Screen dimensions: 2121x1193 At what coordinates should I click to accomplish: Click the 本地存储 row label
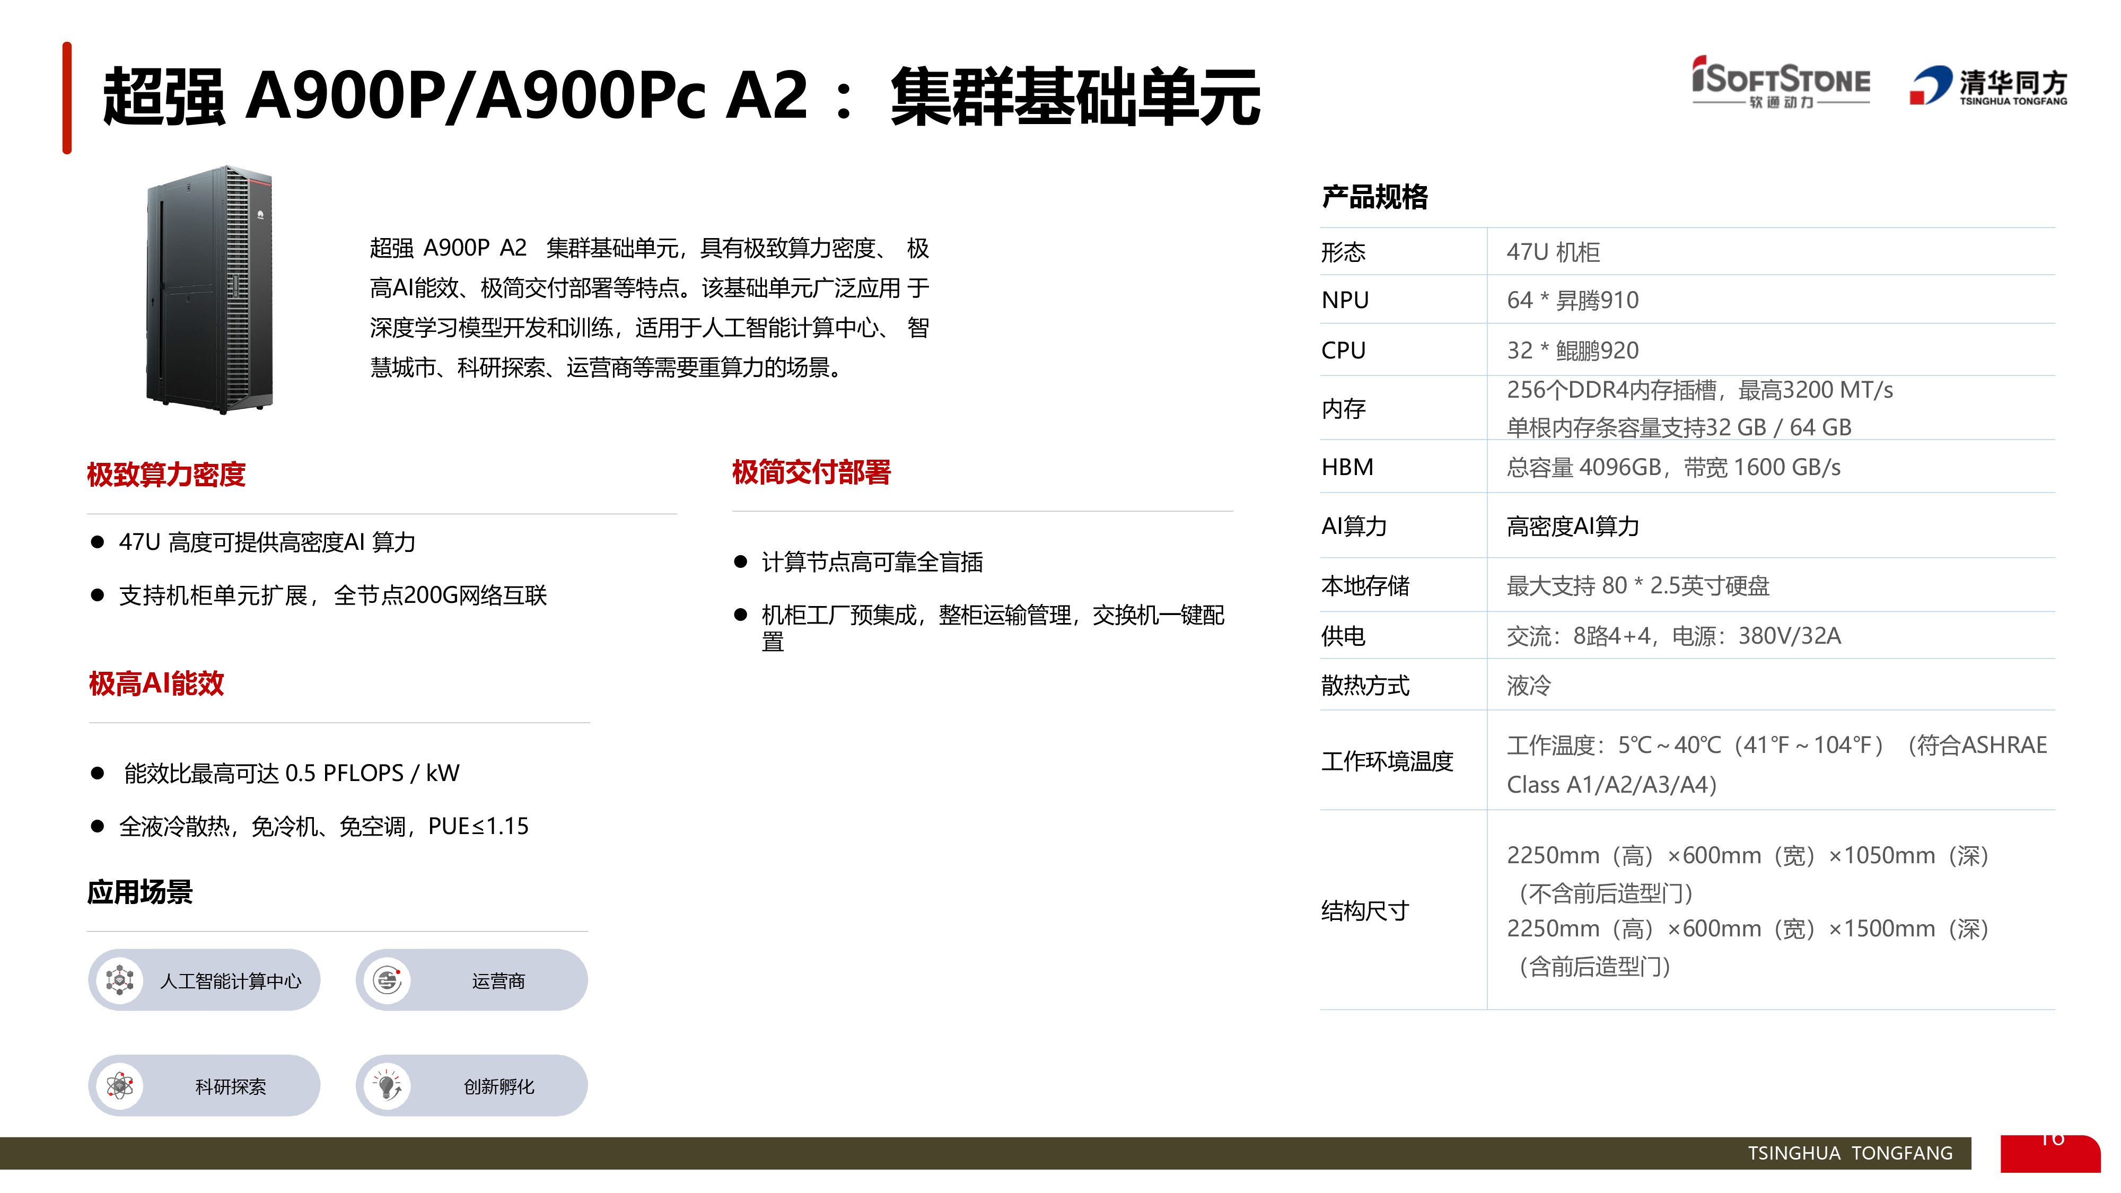click(1365, 585)
